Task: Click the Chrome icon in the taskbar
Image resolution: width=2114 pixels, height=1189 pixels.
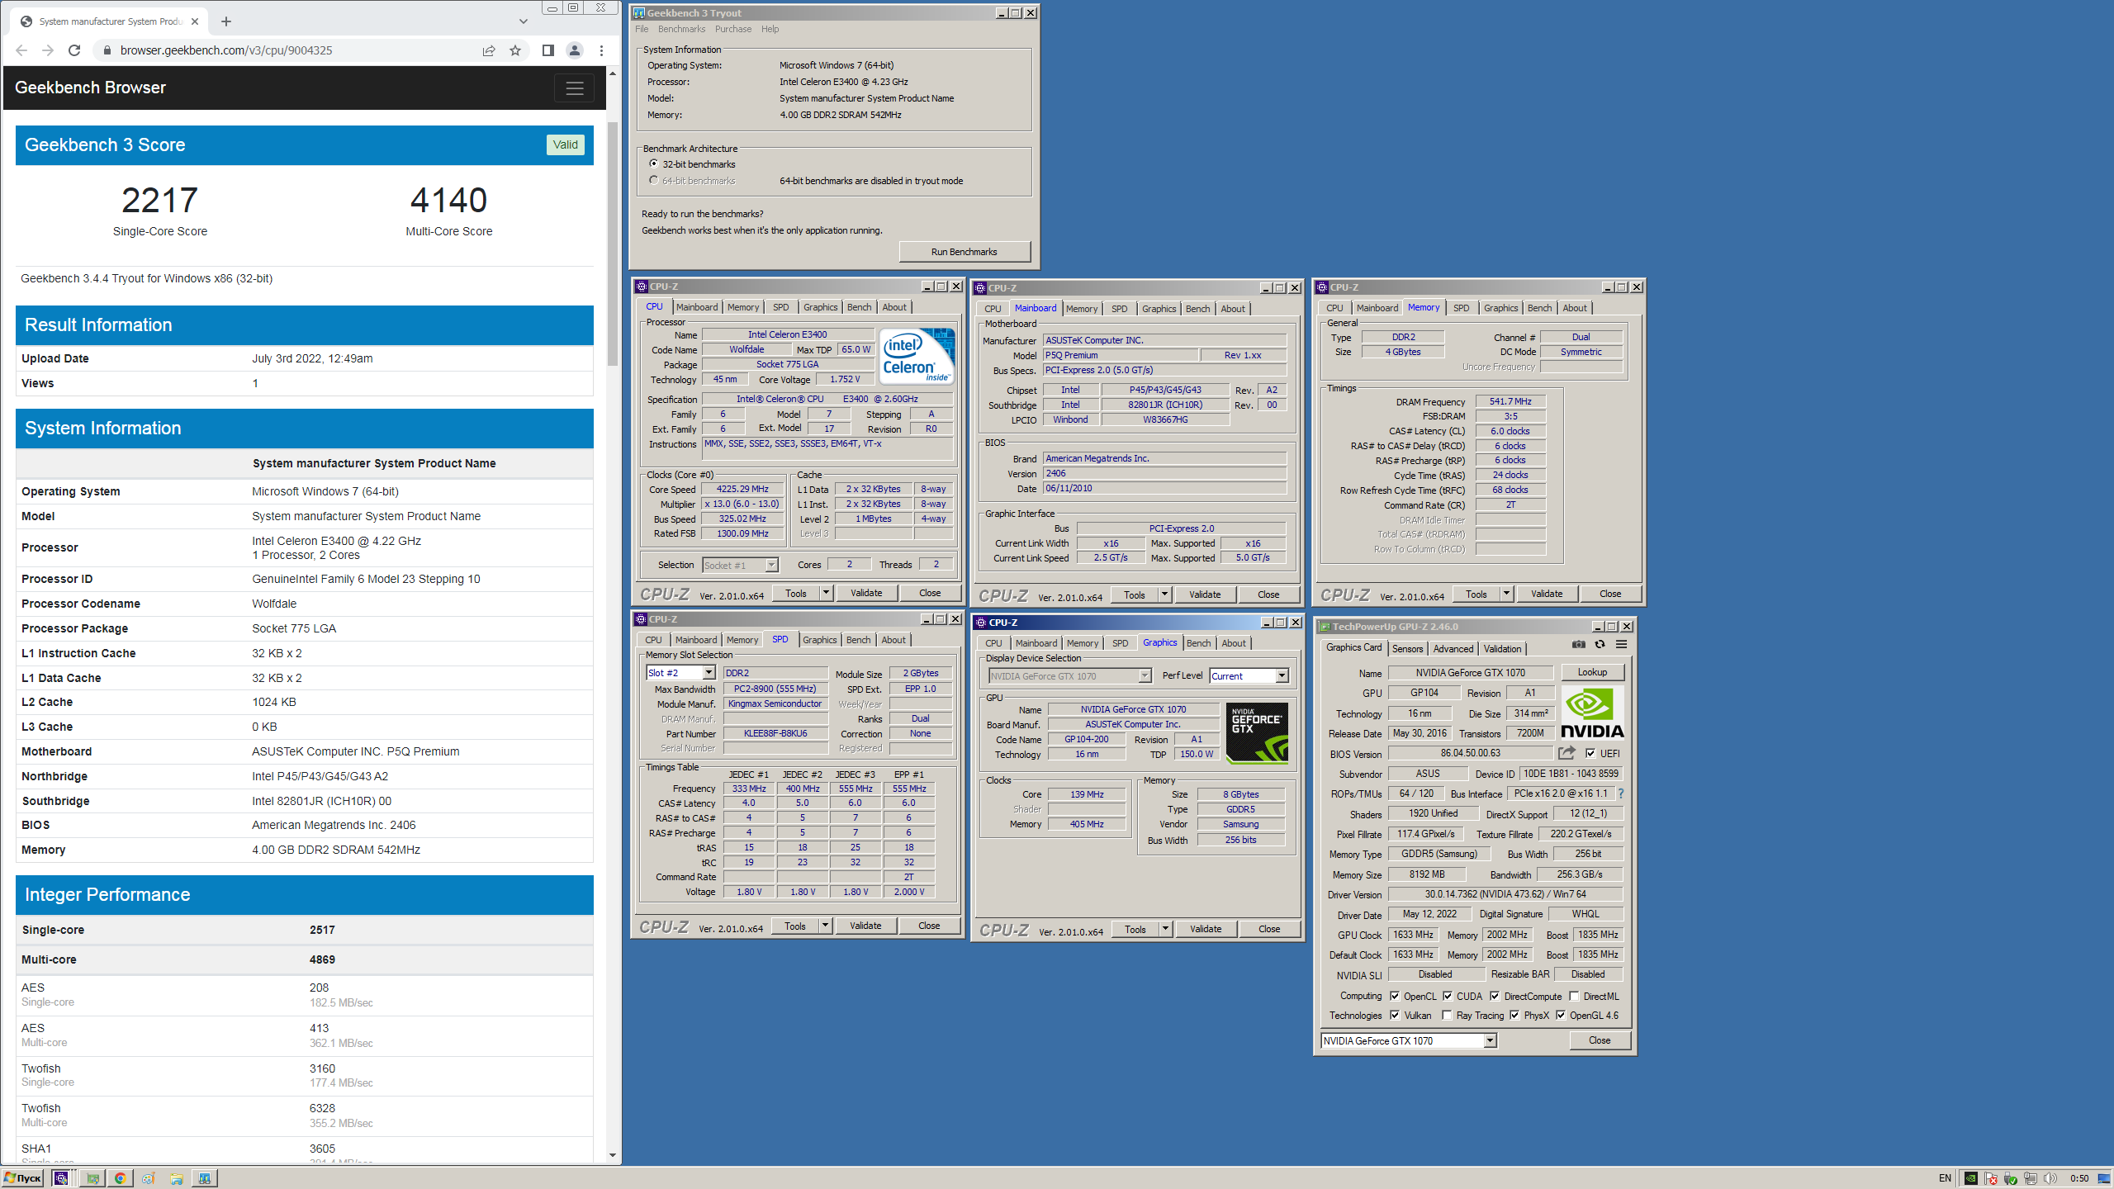Action: pos(121,1178)
